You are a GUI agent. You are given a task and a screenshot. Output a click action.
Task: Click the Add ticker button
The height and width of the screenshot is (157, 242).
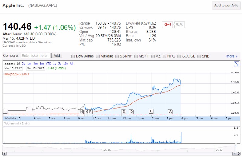pos(57,56)
